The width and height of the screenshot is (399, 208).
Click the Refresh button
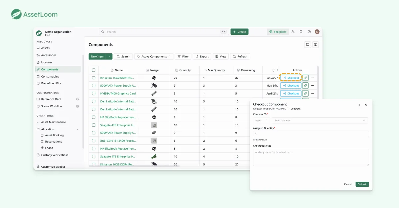[x=240, y=56]
